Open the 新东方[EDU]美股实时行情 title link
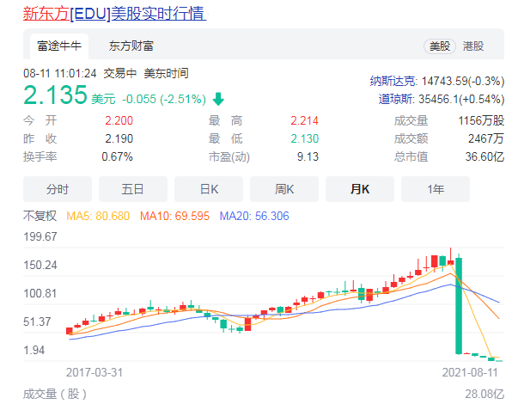This screenshot has height=404, width=512. click(x=114, y=14)
